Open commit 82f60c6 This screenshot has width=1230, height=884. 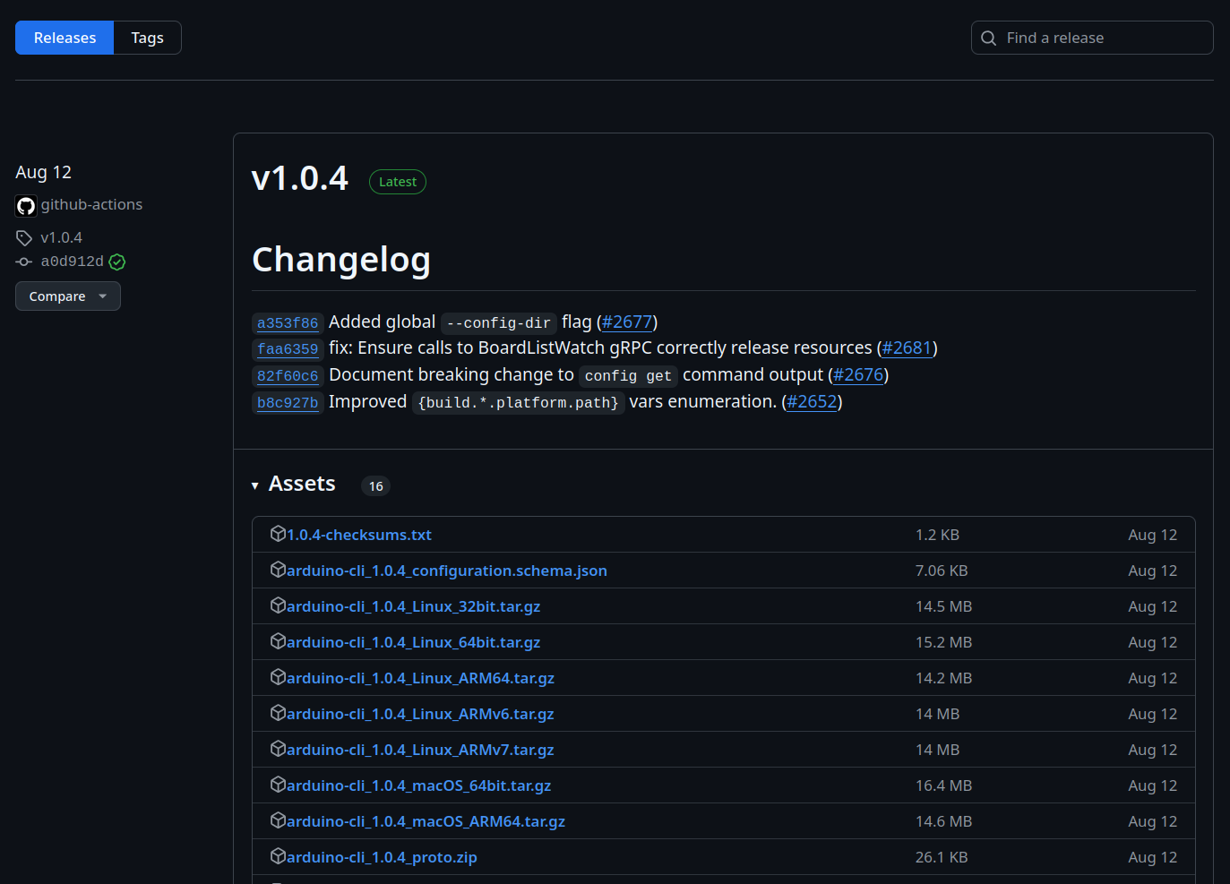coord(288,376)
